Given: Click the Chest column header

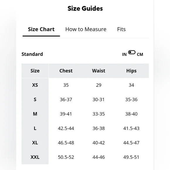Looking at the screenshot, I should pyautogui.click(x=66, y=71).
